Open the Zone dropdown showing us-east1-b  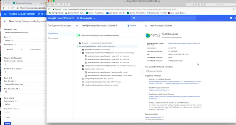(25, 40)
